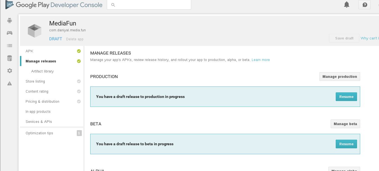
Task: Click the MediaFun app box icon
Action: (x=35, y=31)
